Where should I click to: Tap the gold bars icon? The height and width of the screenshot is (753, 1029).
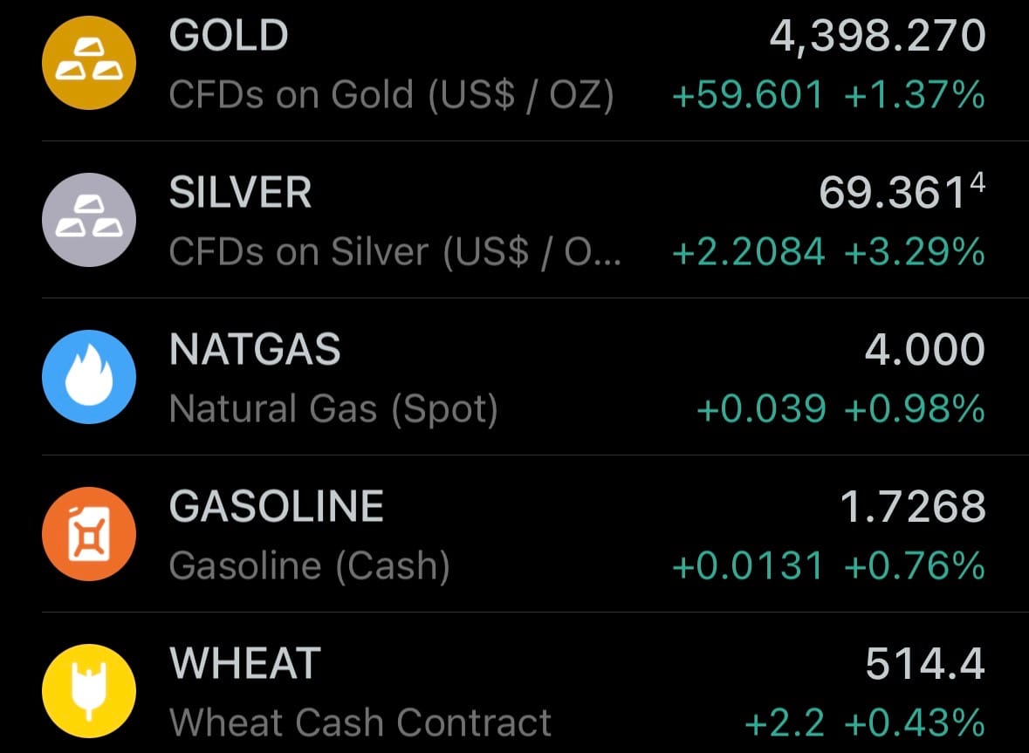click(89, 63)
